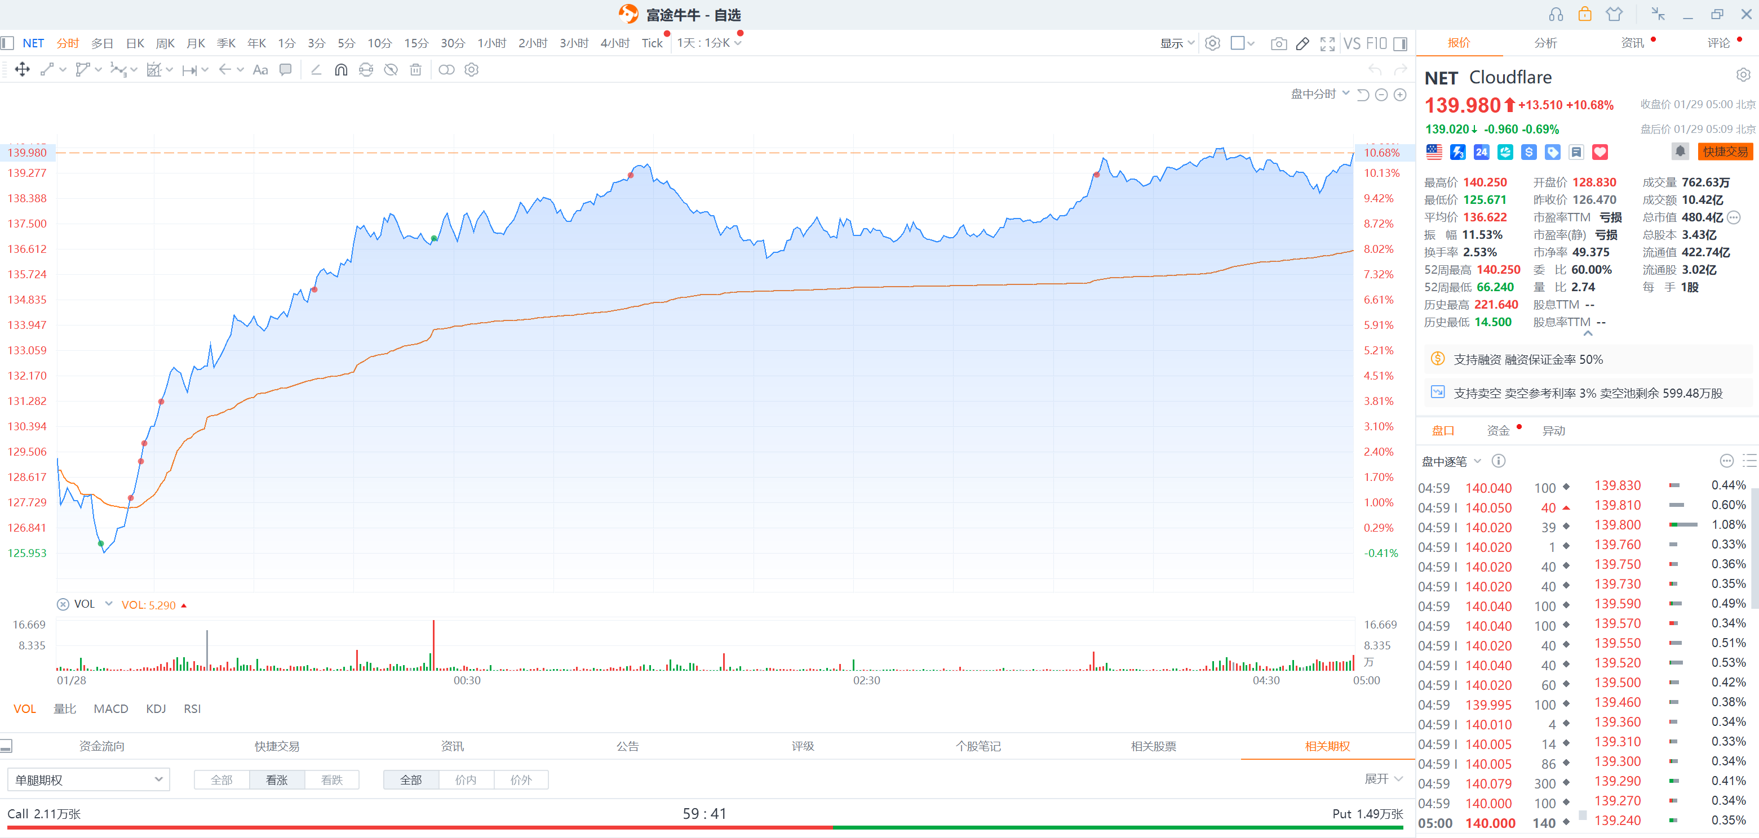The height and width of the screenshot is (838, 1759).
Task: Click the red heart favorite icon
Action: [x=1600, y=152]
